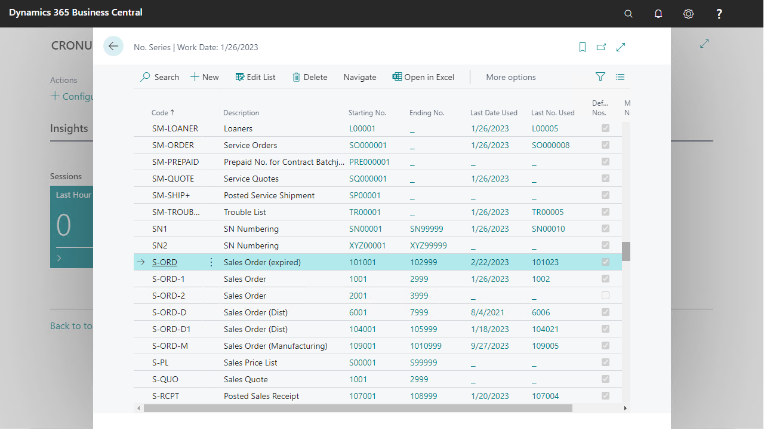Image resolution: width=764 pixels, height=430 pixels.
Task: Toggle Default Nos. checkbox for S-RCPT
Action: (606, 396)
